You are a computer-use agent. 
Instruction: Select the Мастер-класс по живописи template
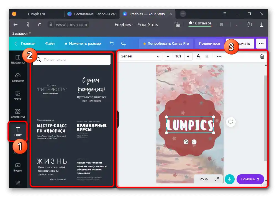point(52,129)
